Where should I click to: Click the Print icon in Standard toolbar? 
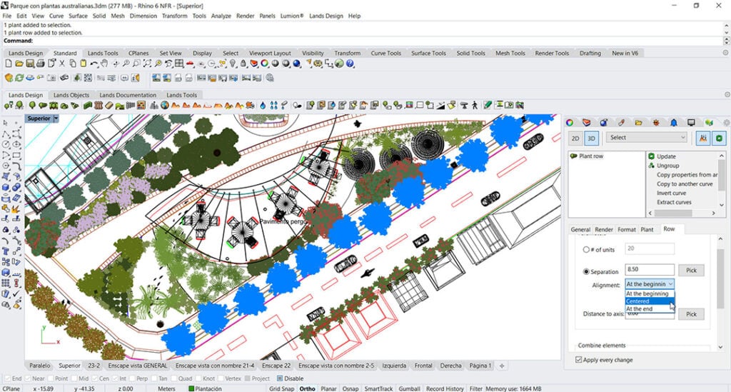[41, 64]
